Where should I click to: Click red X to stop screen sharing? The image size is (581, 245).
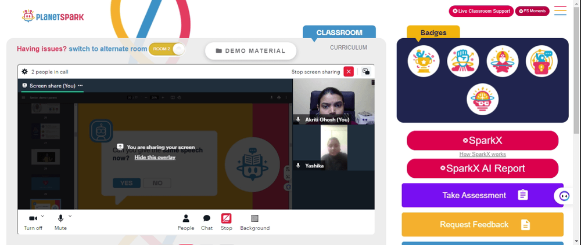349,72
